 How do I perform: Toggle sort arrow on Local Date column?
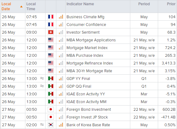21,7
